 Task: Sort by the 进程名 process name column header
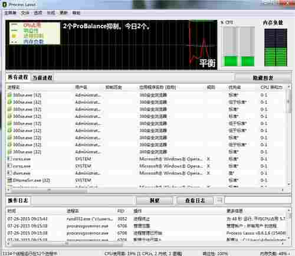coord(14,87)
